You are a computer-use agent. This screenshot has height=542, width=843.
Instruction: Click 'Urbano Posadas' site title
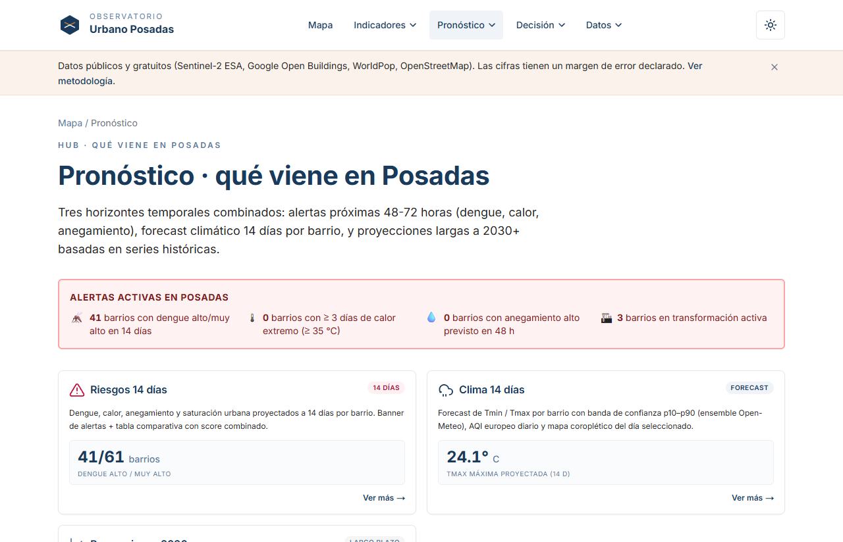tap(132, 29)
